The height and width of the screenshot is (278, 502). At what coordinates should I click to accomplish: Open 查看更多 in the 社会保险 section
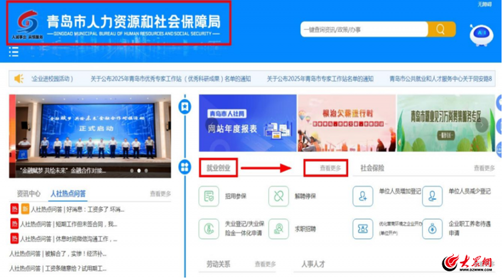tap(485, 168)
